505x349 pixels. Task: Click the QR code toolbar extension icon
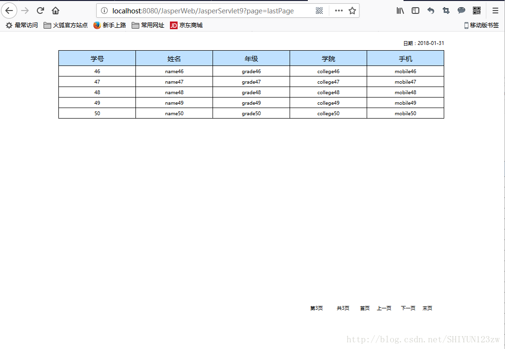(x=477, y=11)
